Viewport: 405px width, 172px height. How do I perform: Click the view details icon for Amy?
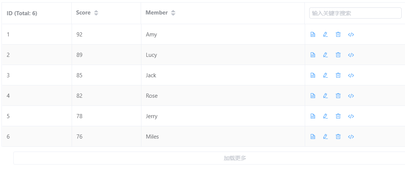click(313, 35)
